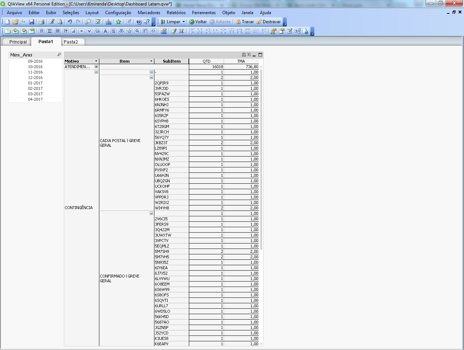Collapse the Item row beside the dash subitem
Image resolution: width=464 pixels, height=350 pixels.
click(151, 72)
